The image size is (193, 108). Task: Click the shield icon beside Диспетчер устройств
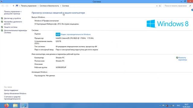click(2, 18)
